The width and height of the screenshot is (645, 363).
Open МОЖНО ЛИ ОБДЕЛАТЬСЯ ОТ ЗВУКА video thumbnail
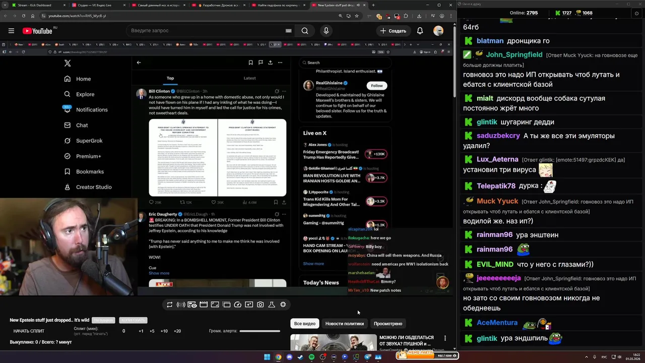point(334,342)
